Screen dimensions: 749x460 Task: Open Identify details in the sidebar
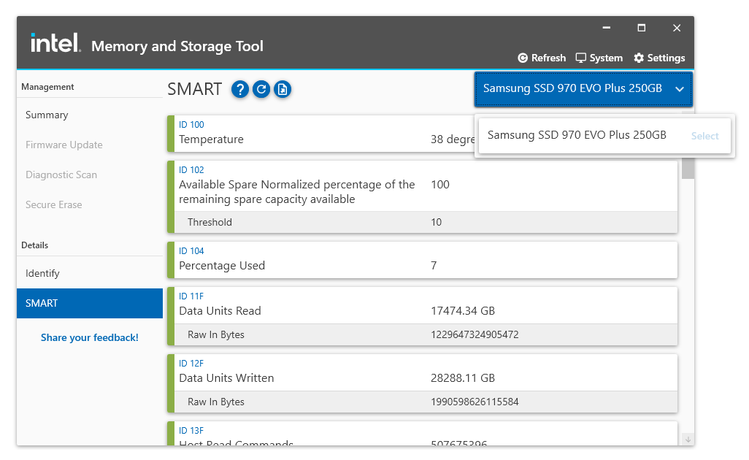[42, 273]
